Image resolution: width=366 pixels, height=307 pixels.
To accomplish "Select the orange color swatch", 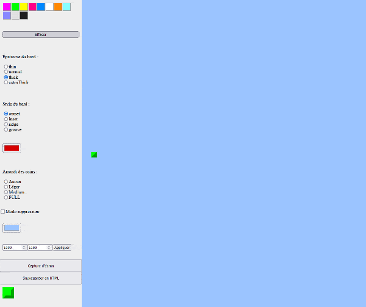I will click(x=58, y=7).
